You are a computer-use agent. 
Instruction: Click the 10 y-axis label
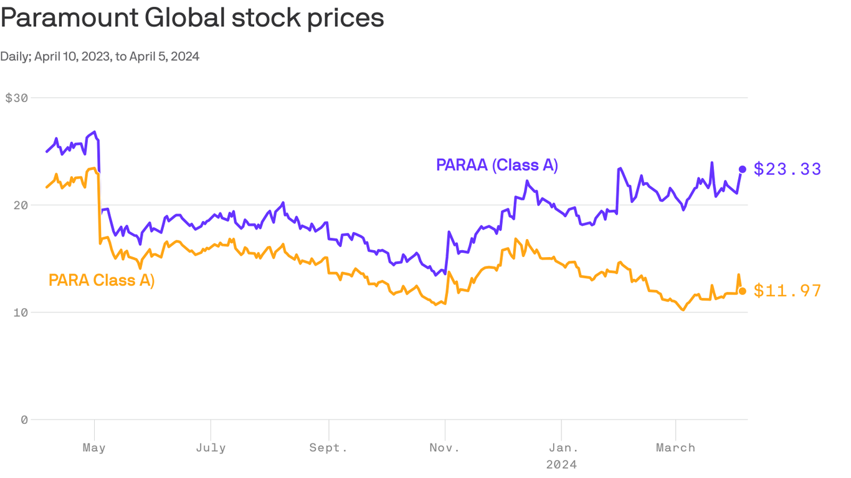21,312
